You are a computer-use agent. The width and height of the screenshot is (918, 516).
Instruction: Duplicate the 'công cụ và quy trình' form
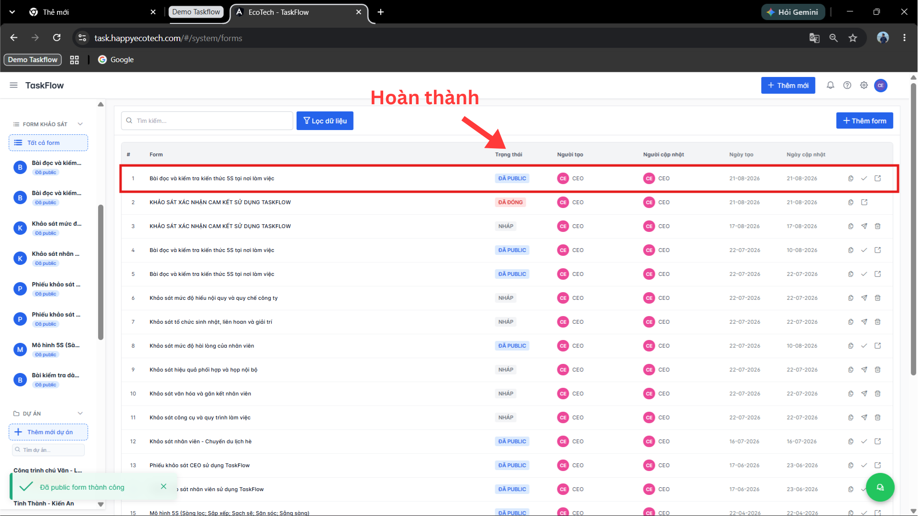(851, 417)
